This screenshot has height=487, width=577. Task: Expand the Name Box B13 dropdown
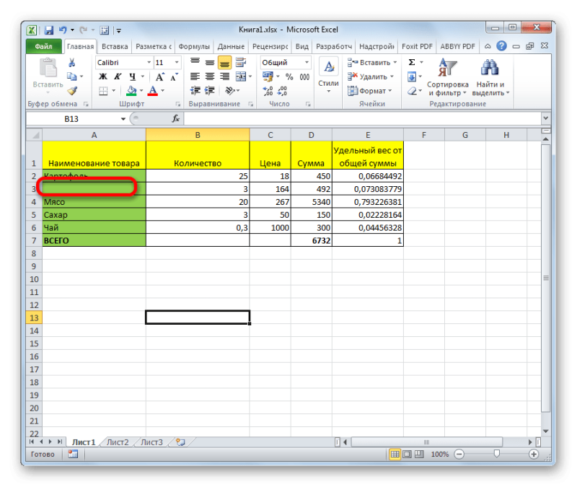tap(123, 119)
